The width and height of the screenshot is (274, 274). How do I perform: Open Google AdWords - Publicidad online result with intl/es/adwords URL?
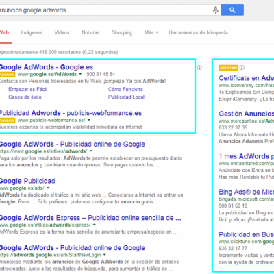73,145
